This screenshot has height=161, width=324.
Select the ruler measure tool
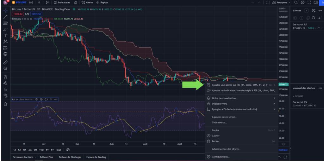[5, 62]
